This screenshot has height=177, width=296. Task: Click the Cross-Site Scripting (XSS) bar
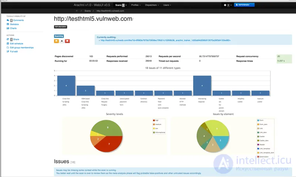coord(66,86)
